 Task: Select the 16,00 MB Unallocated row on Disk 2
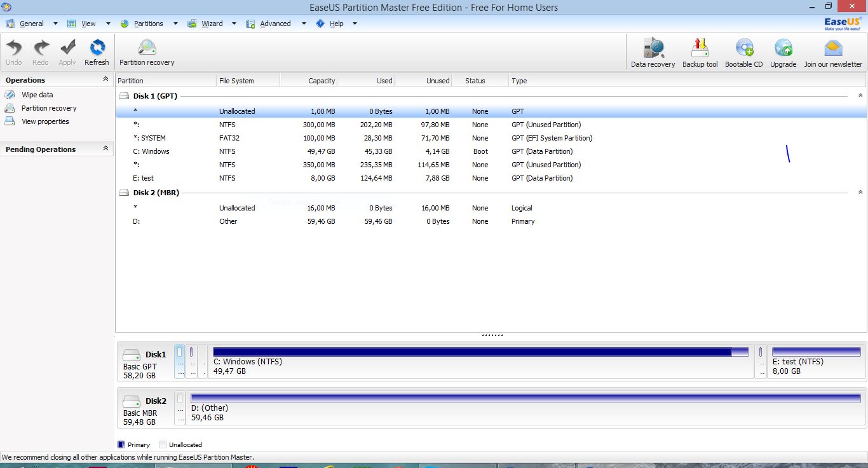(491, 208)
